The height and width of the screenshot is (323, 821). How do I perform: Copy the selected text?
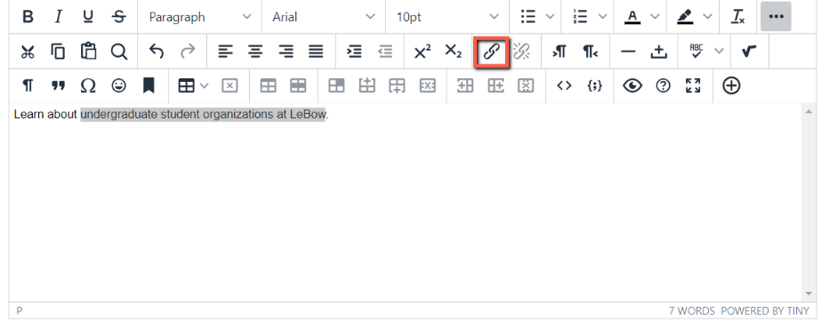pyautogui.click(x=58, y=52)
